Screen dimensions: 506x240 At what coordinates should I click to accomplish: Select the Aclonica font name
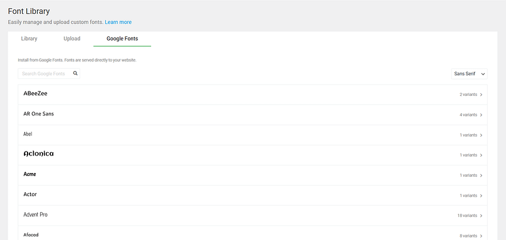tap(39, 154)
